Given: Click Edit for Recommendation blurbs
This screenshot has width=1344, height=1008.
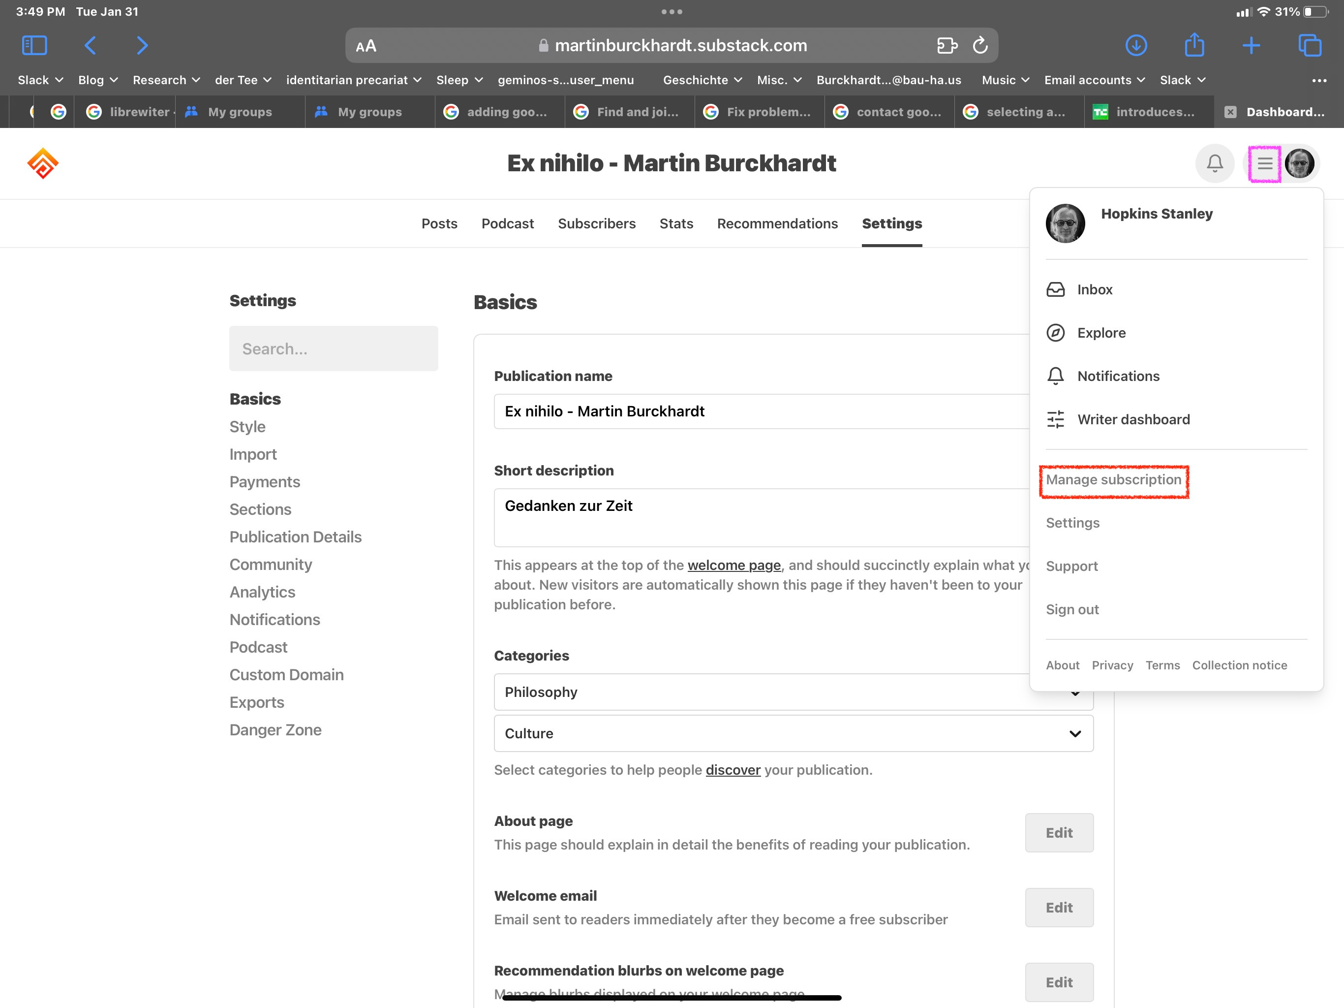Looking at the screenshot, I should [x=1059, y=982].
